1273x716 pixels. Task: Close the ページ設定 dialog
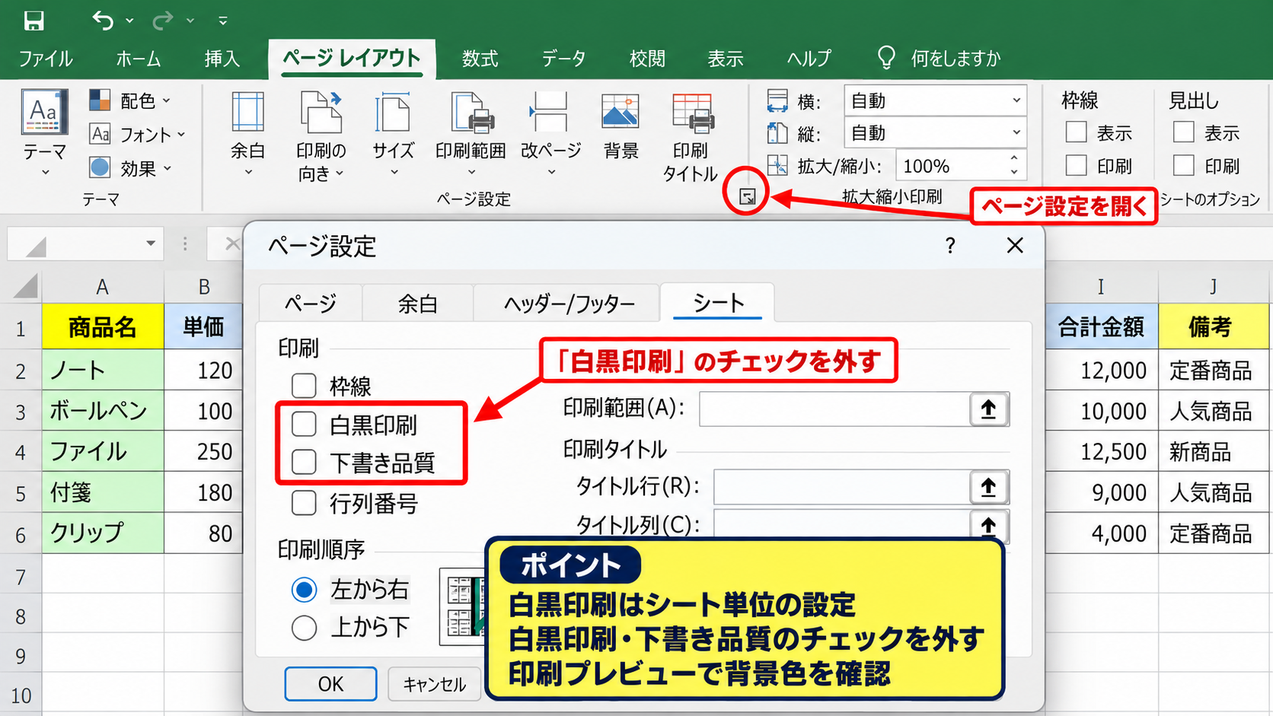click(x=1015, y=245)
